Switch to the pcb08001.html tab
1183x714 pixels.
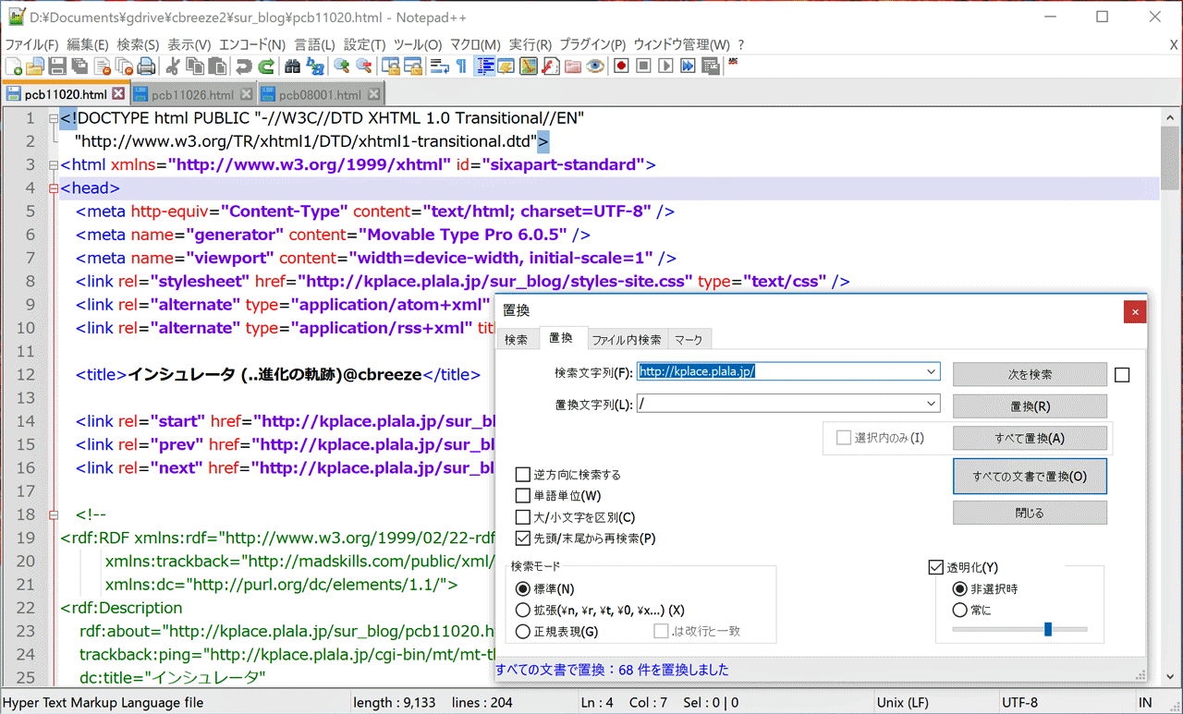[320, 94]
